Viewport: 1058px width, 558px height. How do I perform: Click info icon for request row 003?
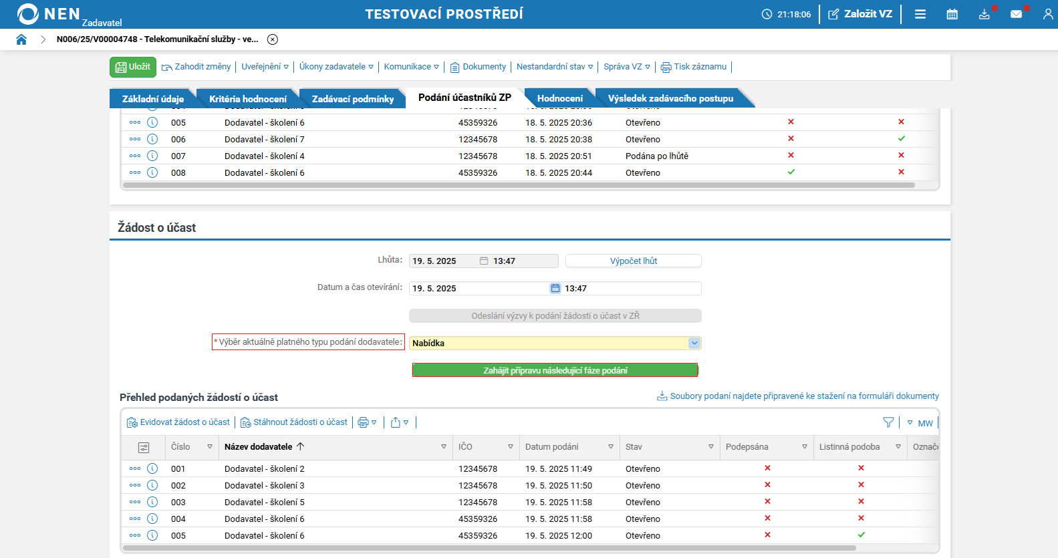tap(152, 502)
